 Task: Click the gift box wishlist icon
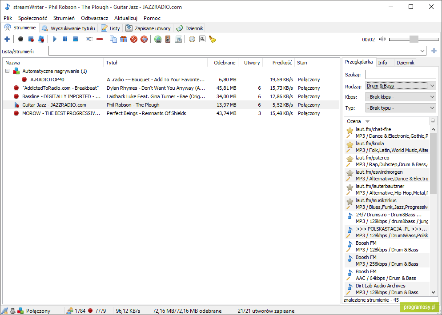tap(124, 39)
